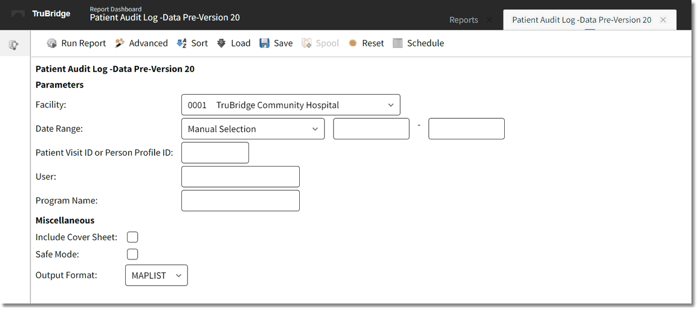
Task: Click the Sort A-Z icon
Action: 181,43
